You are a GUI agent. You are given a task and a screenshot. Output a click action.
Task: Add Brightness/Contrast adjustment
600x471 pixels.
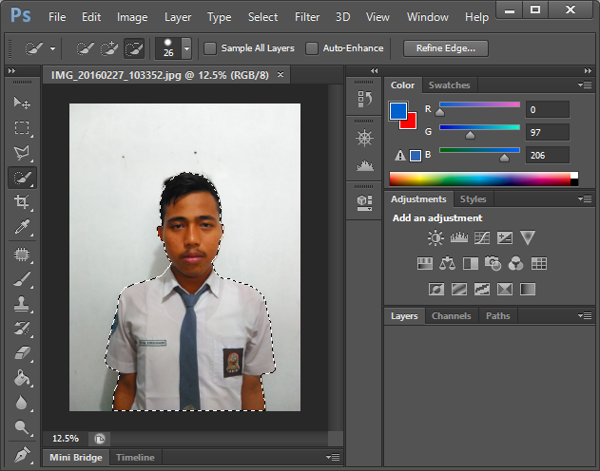tap(435, 238)
